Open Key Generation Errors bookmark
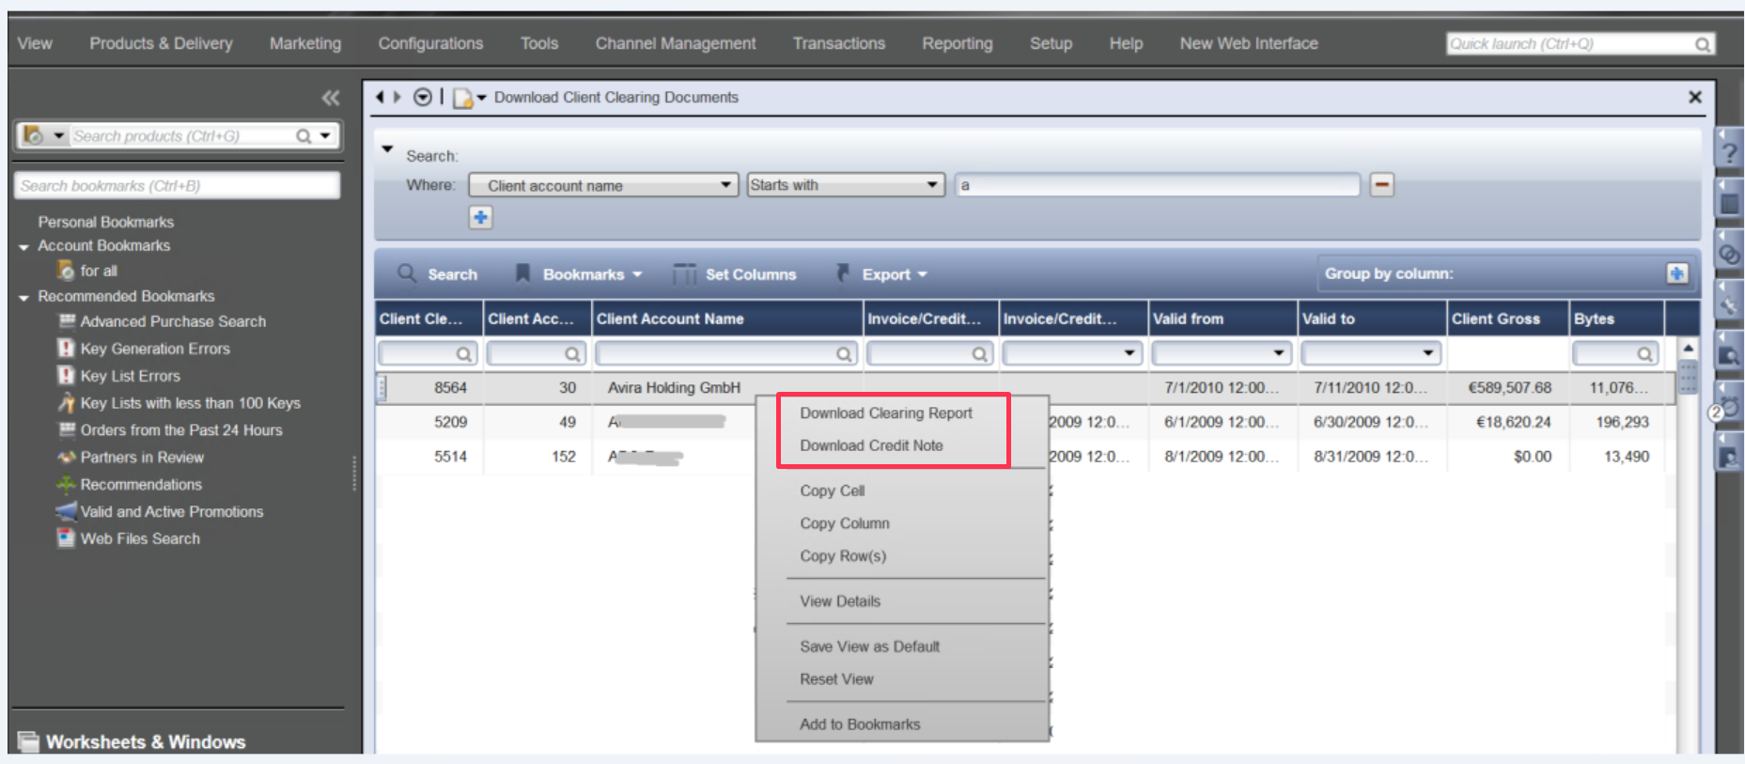 point(154,349)
